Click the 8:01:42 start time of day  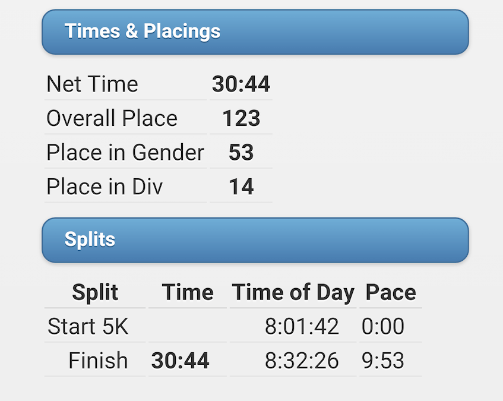tap(302, 327)
